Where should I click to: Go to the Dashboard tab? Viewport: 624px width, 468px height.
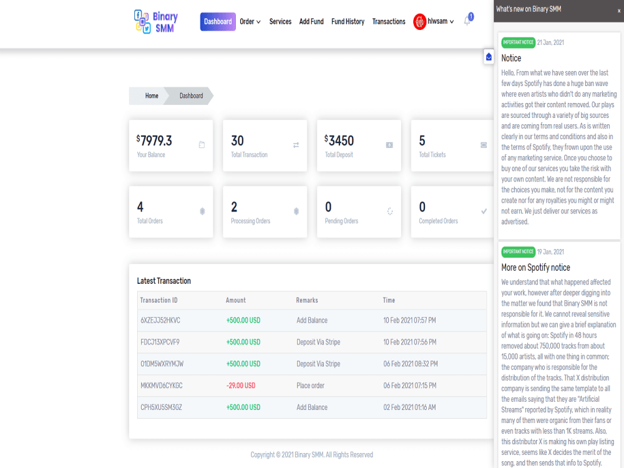[x=218, y=21]
